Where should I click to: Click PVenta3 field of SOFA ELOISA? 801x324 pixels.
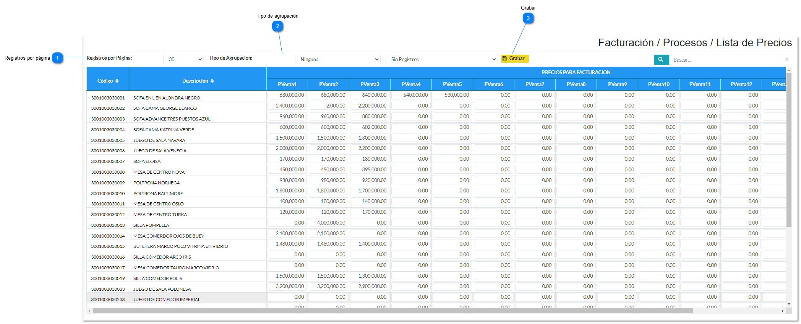click(370, 159)
